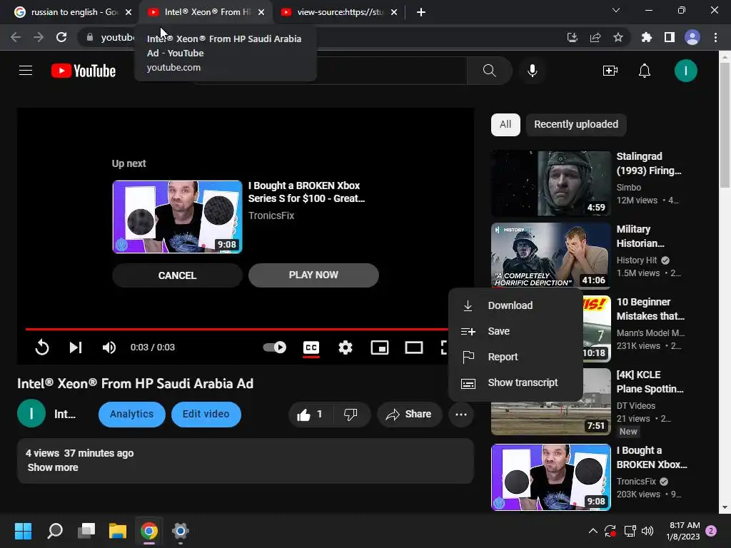
Task: Mute the video volume speaker icon
Action: pyautogui.click(x=109, y=347)
